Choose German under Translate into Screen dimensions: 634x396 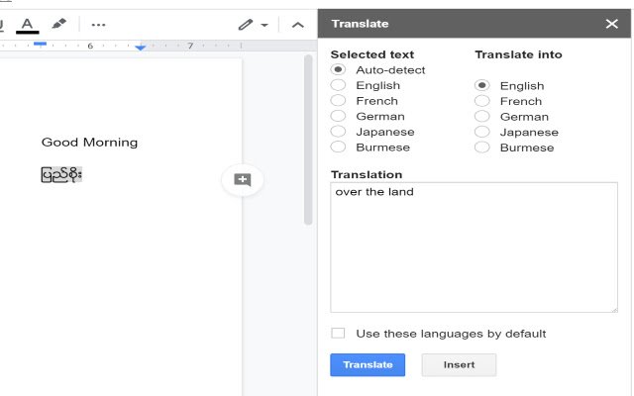(482, 117)
